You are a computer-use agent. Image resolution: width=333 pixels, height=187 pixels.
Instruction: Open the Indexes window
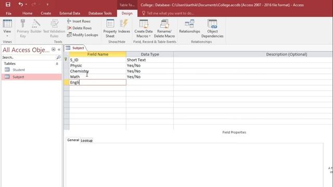click(124, 26)
